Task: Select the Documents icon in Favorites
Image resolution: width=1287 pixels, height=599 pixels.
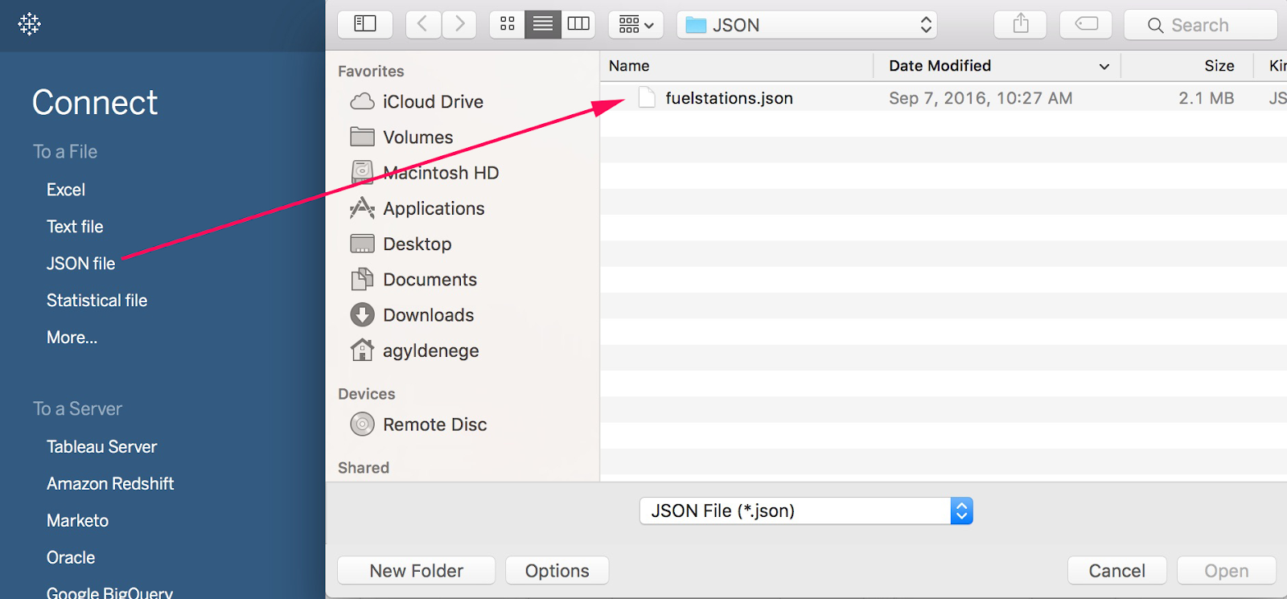Action: point(362,279)
